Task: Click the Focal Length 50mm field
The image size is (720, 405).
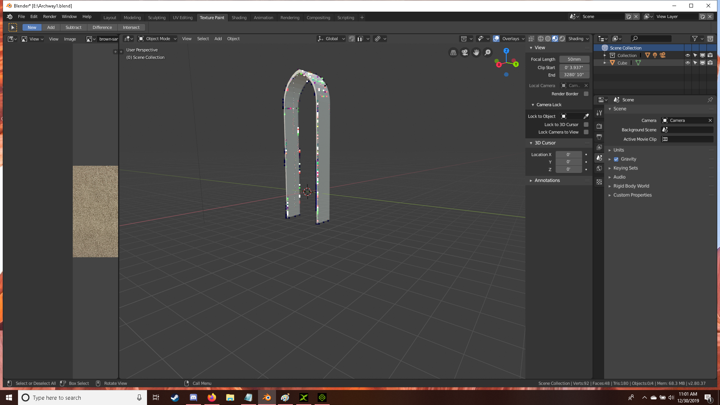Action: (574, 59)
